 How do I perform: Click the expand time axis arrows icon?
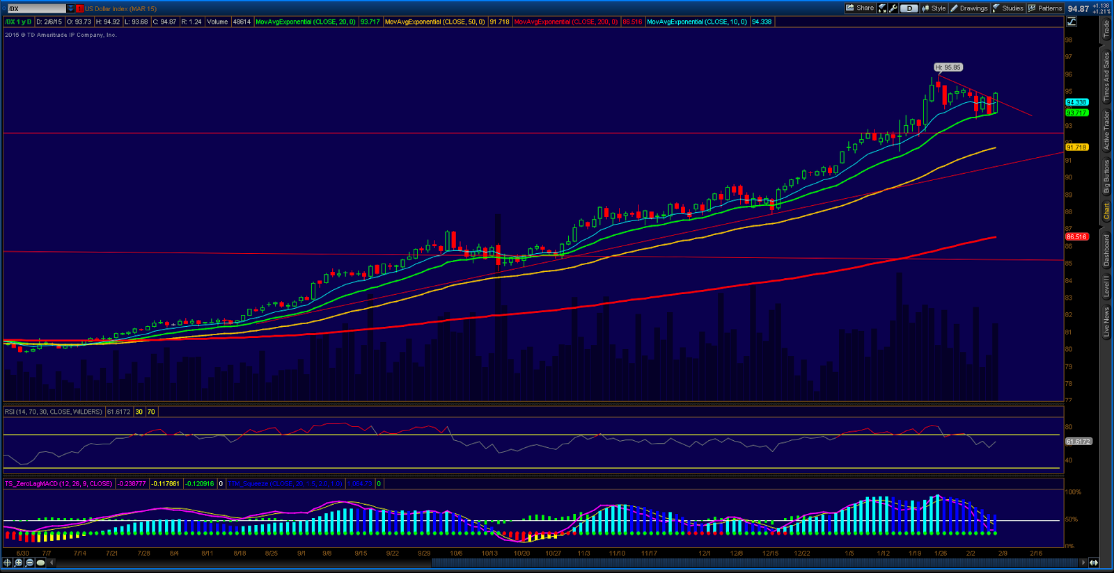click(1094, 563)
